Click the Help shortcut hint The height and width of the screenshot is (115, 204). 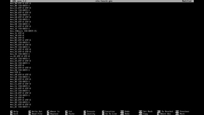(x=14, y=111)
